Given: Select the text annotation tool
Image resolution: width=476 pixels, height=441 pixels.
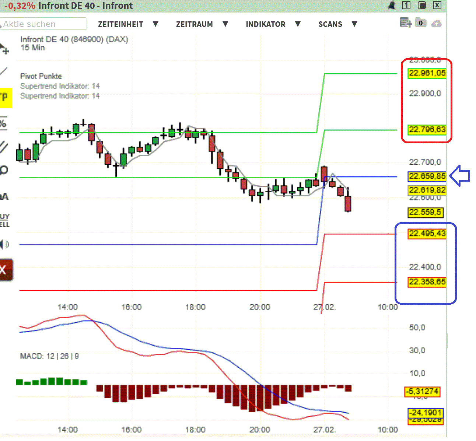Looking at the screenshot, I should [4, 196].
